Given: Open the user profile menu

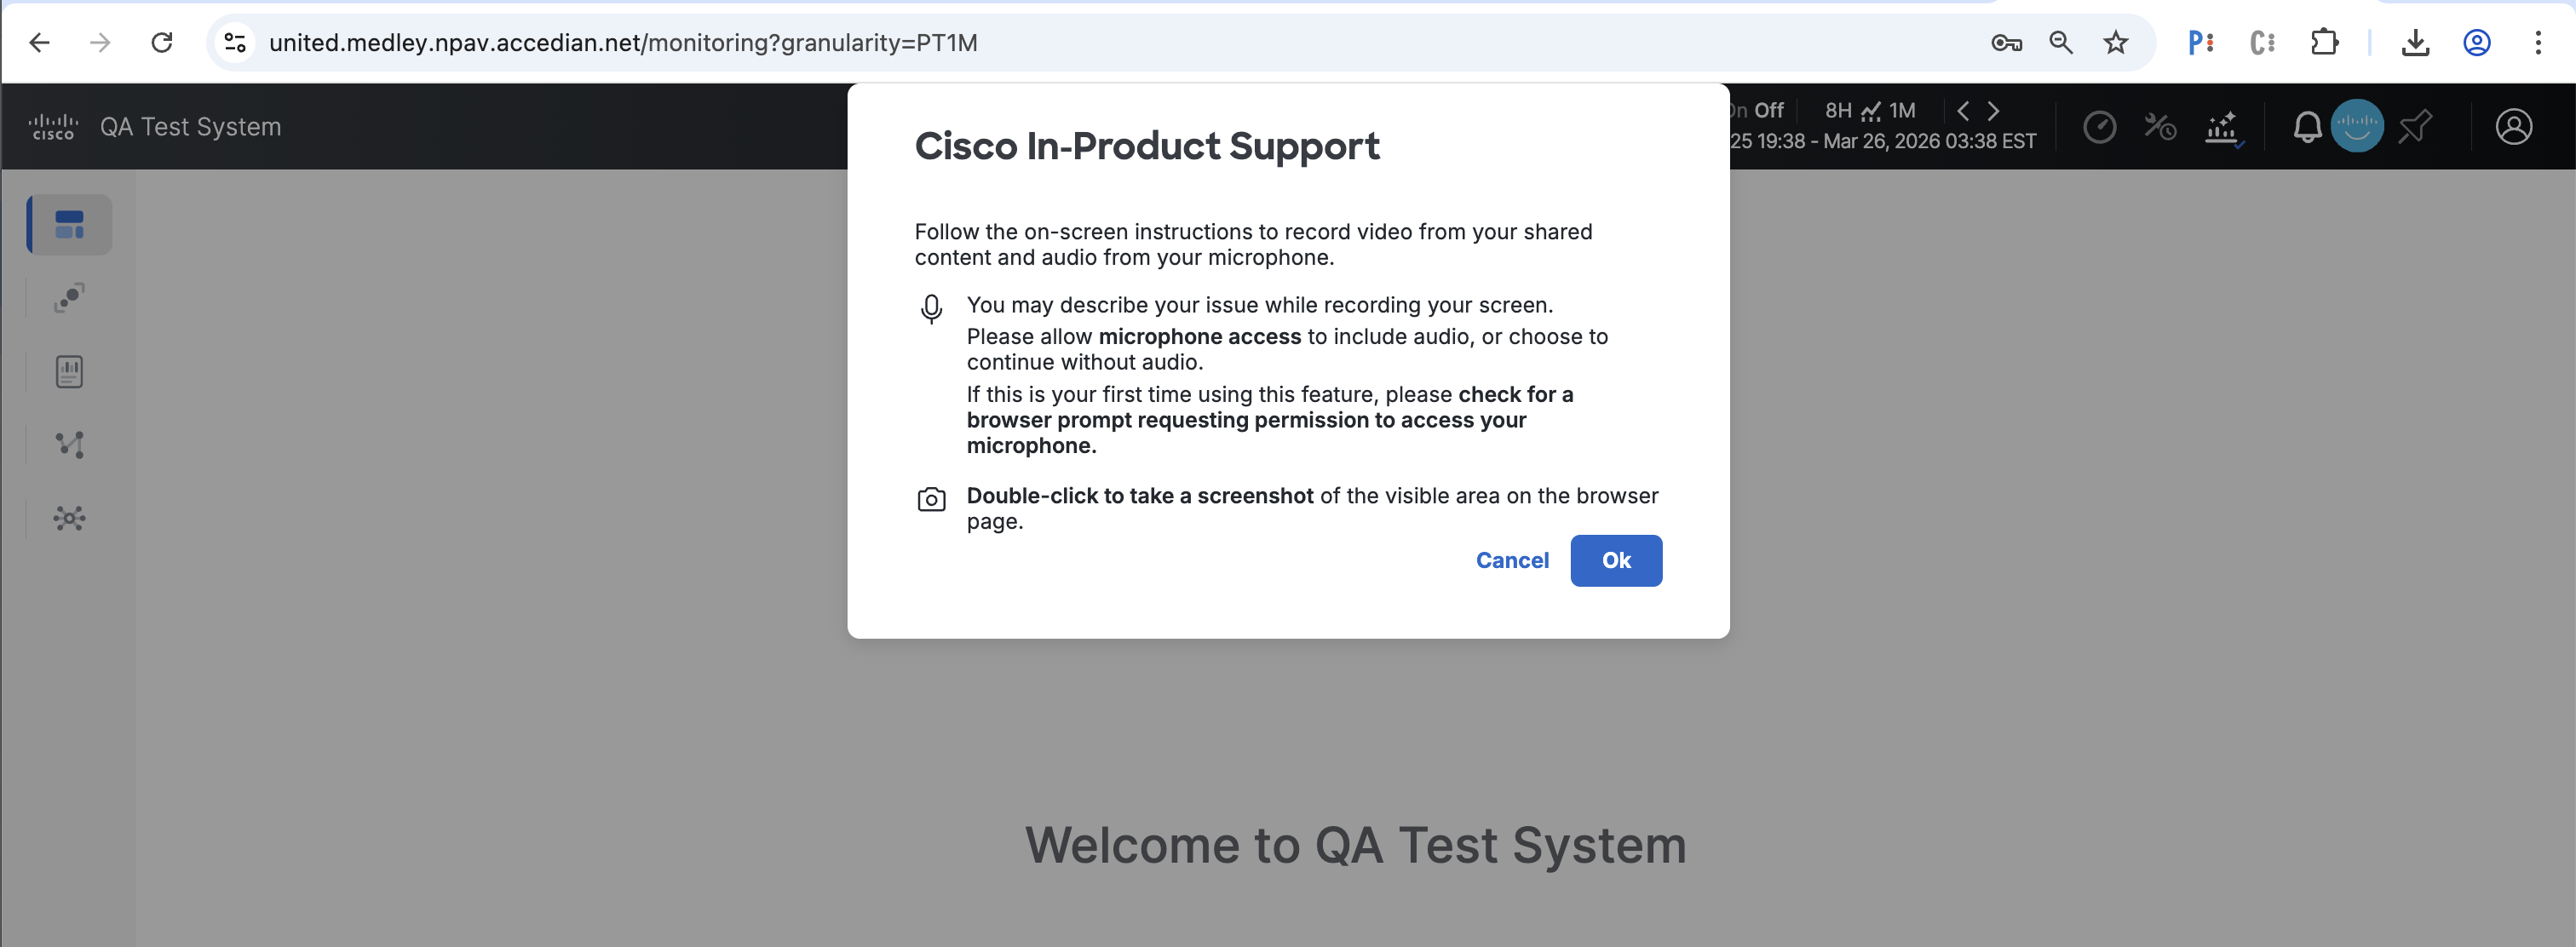Looking at the screenshot, I should [x=2513, y=127].
